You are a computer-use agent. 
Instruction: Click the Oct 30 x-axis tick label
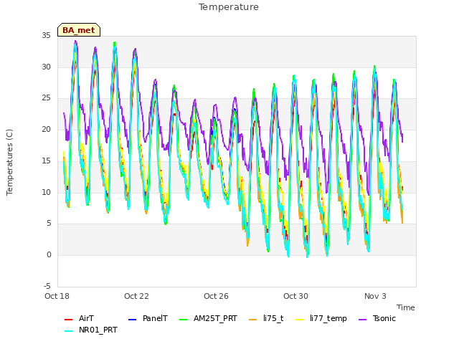pos(295,296)
